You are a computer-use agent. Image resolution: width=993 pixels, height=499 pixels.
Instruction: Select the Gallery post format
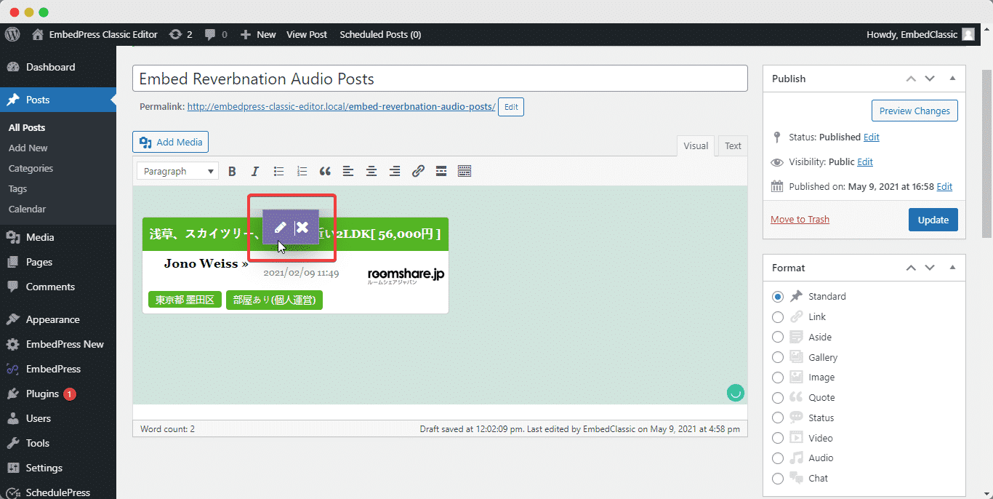pyautogui.click(x=778, y=357)
